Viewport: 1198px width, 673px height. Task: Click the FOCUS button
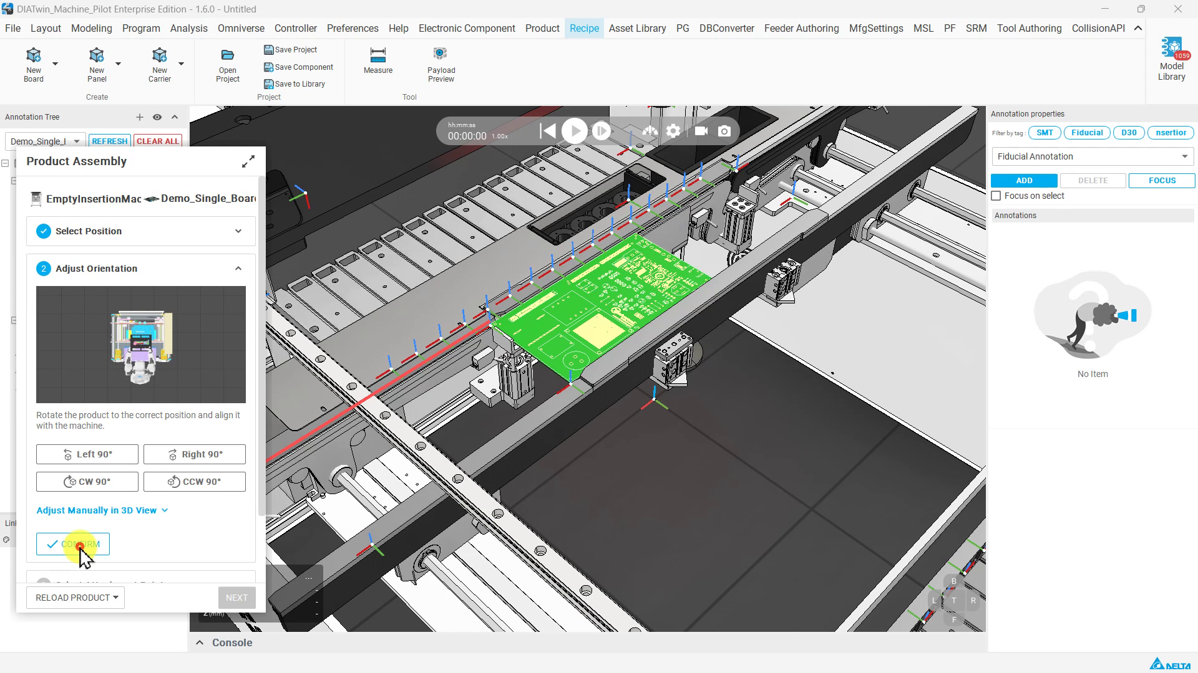(x=1162, y=181)
